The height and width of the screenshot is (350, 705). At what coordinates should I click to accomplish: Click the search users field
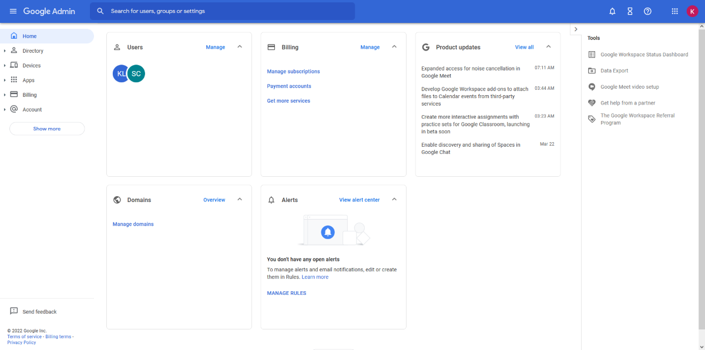coord(222,11)
